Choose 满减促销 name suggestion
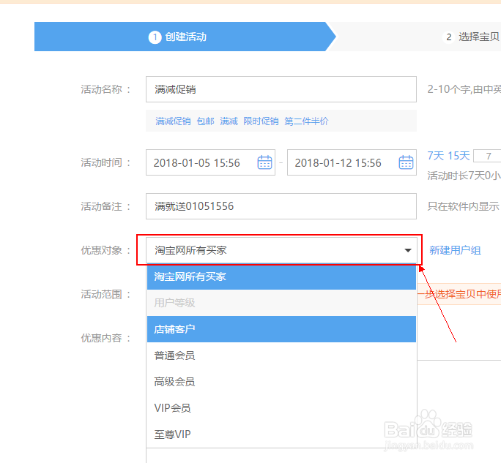 point(173,121)
